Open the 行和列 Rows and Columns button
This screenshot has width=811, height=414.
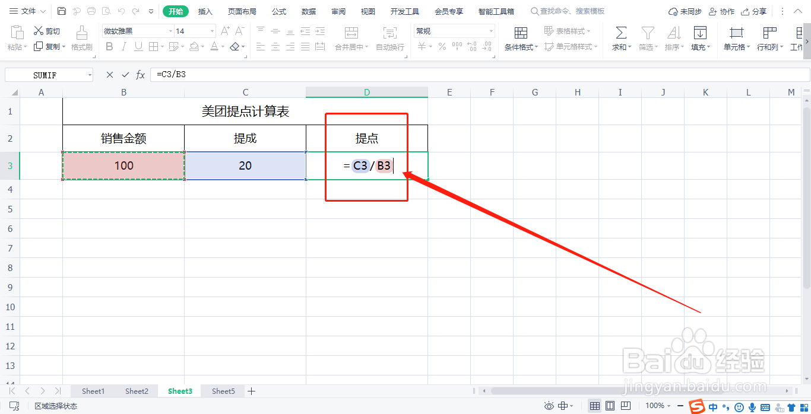[x=770, y=38]
